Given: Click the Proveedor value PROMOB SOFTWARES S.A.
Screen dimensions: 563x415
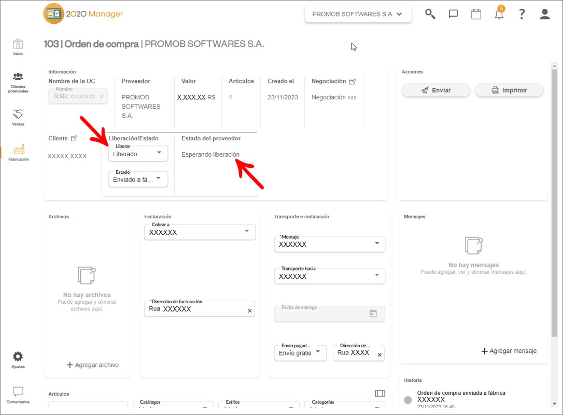Looking at the screenshot, I should click(141, 107).
